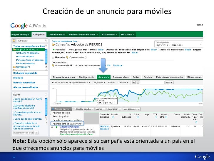This screenshot has height=161, width=214.
Task: Click the help icon under Conv. (1 por clic)
Action: 196,122
